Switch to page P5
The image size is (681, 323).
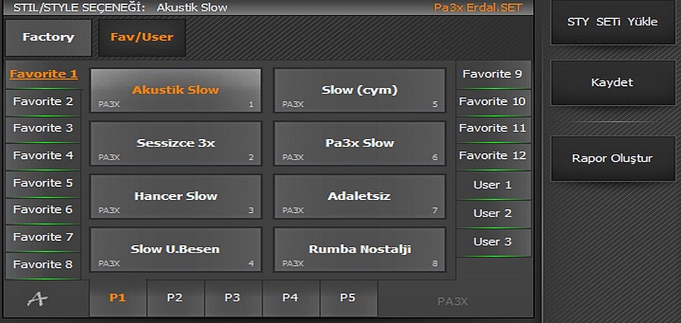pos(348,298)
